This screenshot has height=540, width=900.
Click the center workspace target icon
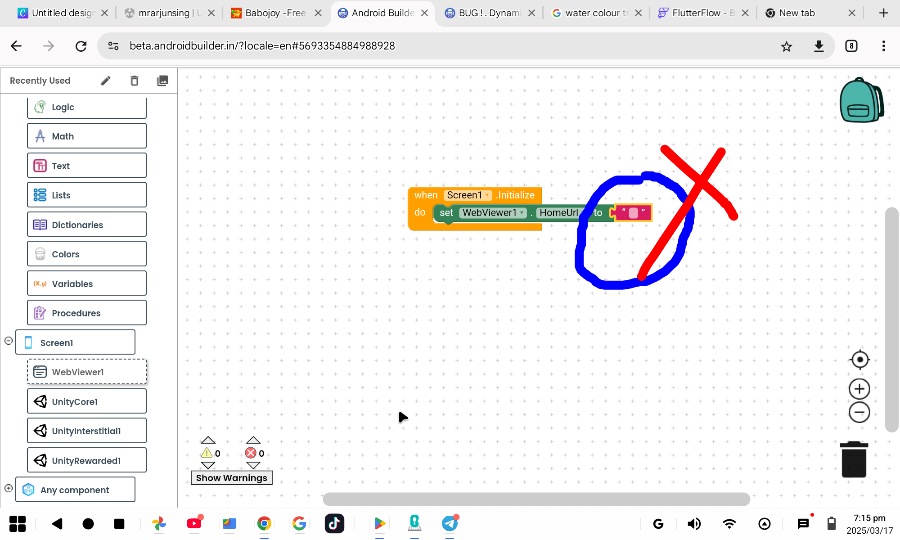859,360
